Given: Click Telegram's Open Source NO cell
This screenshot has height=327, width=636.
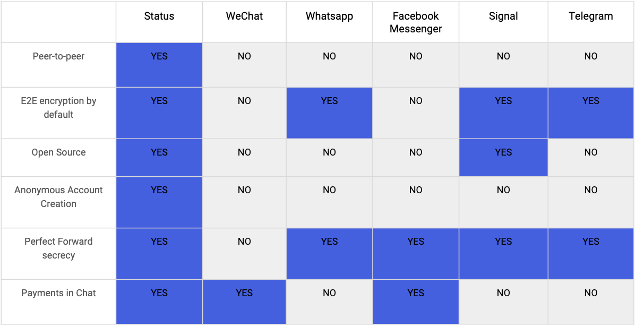Looking at the screenshot, I should 590,158.
